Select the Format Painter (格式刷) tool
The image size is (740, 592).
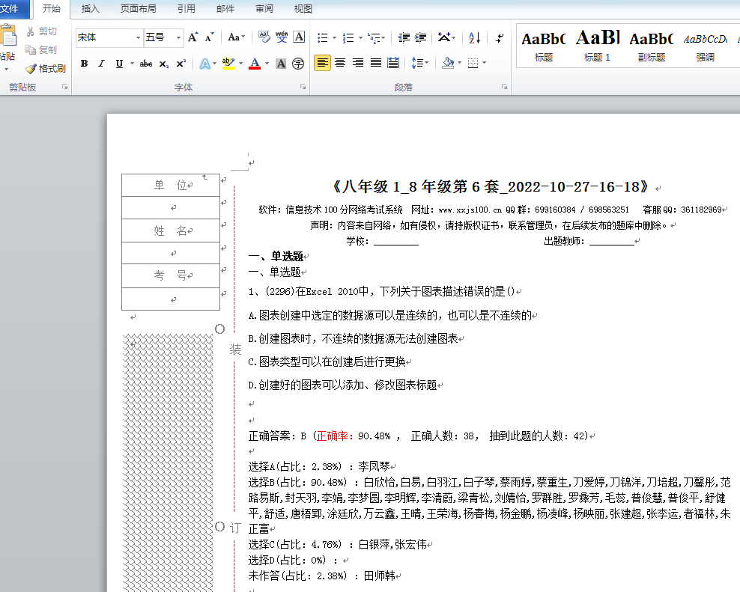[x=45, y=68]
